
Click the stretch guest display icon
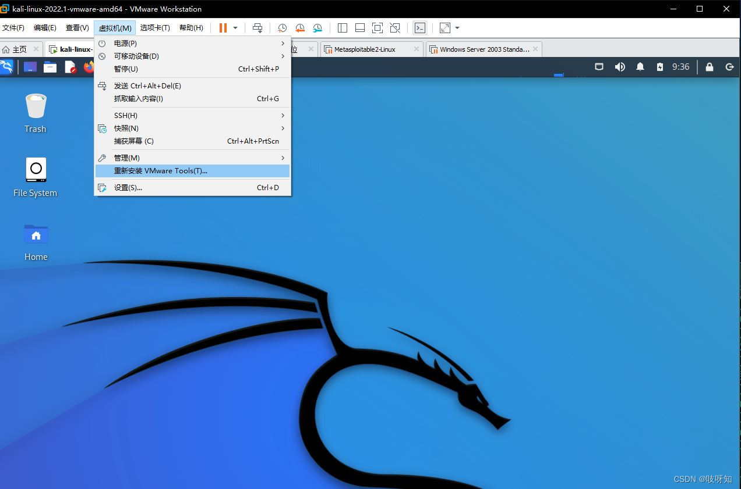click(x=445, y=28)
